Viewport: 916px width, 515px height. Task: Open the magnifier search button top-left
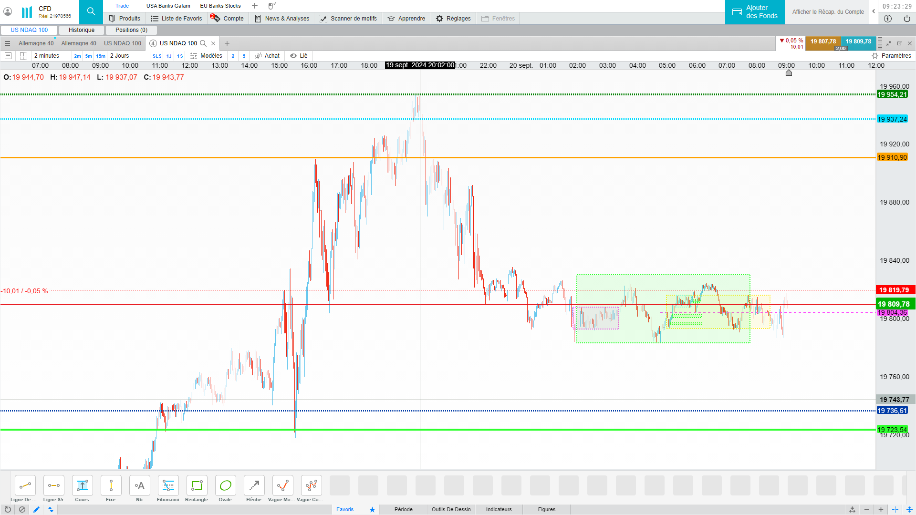pyautogui.click(x=91, y=11)
